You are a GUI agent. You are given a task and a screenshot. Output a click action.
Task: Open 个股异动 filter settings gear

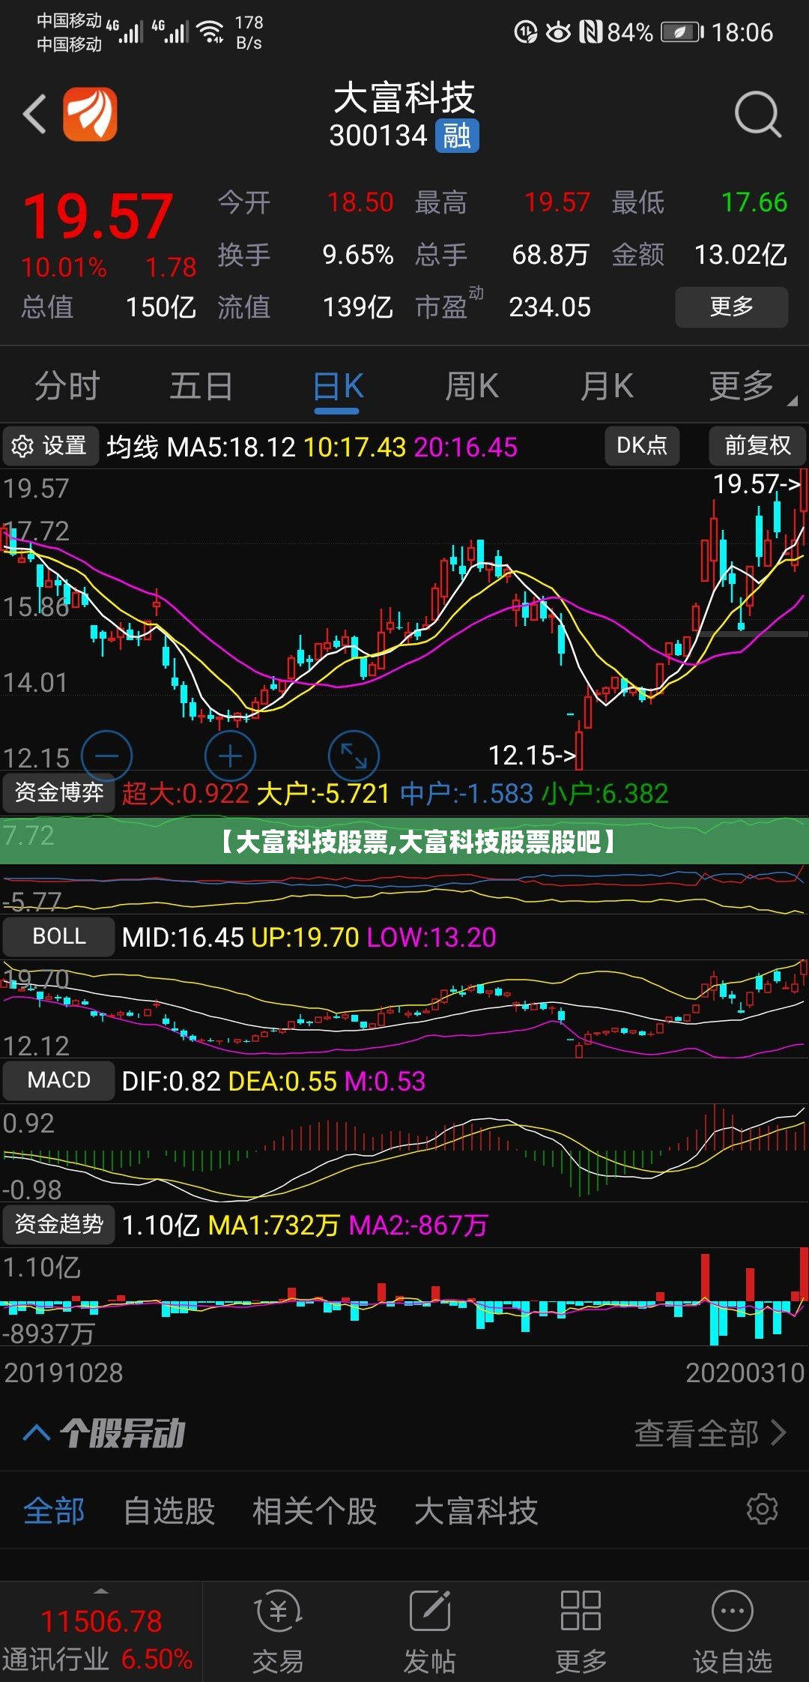(x=762, y=1509)
